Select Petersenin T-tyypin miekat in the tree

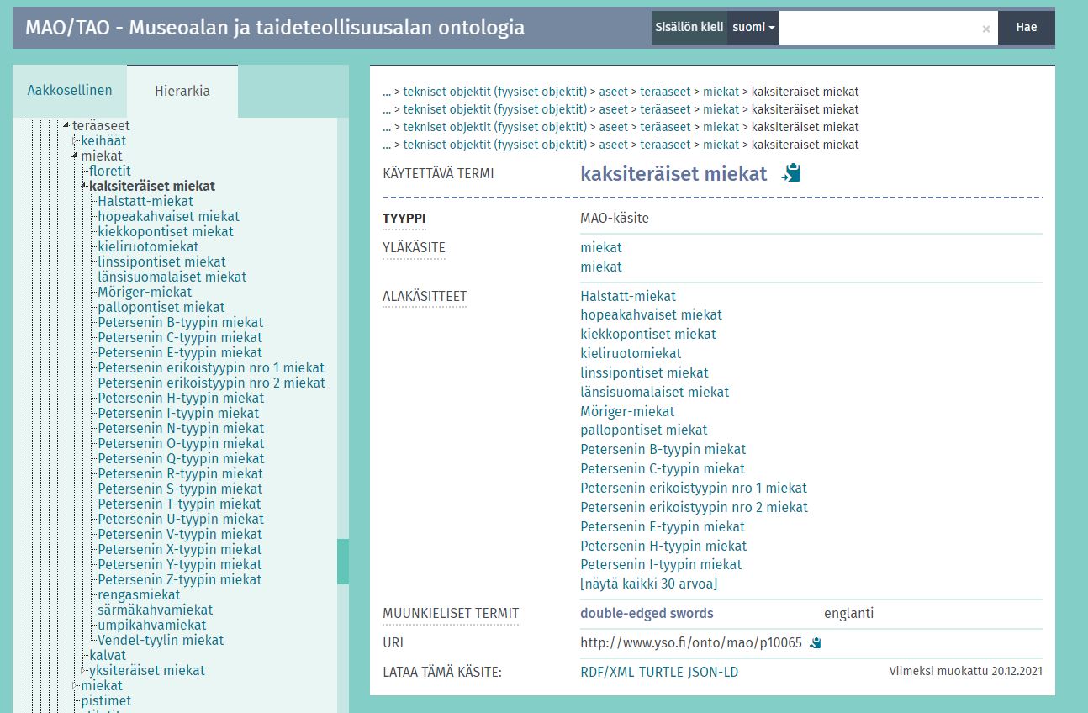point(179,504)
